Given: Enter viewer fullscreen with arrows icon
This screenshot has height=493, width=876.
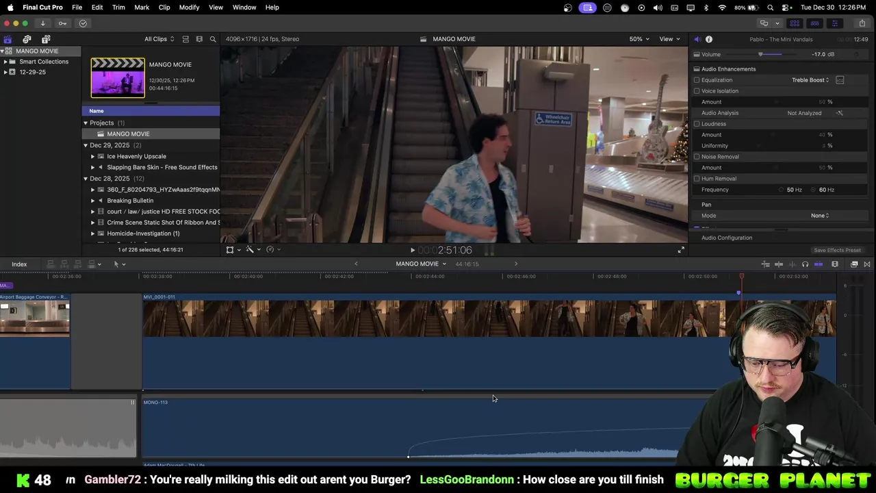Looking at the screenshot, I should [x=681, y=250].
